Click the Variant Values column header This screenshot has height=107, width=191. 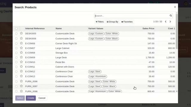[95, 29]
